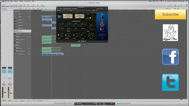This screenshot has height=106, width=189.
Task: Click the Split by Playhead toolbar icon
Action: tap(42, 5)
